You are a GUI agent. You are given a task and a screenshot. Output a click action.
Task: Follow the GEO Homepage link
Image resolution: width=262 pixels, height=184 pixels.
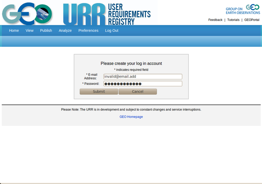(x=131, y=117)
